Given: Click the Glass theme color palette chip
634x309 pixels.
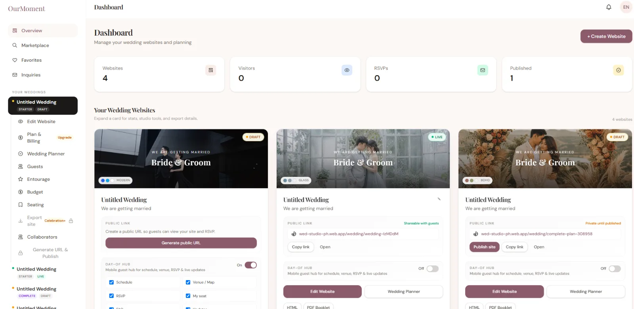Looking at the screenshot, I should pyautogui.click(x=296, y=180).
